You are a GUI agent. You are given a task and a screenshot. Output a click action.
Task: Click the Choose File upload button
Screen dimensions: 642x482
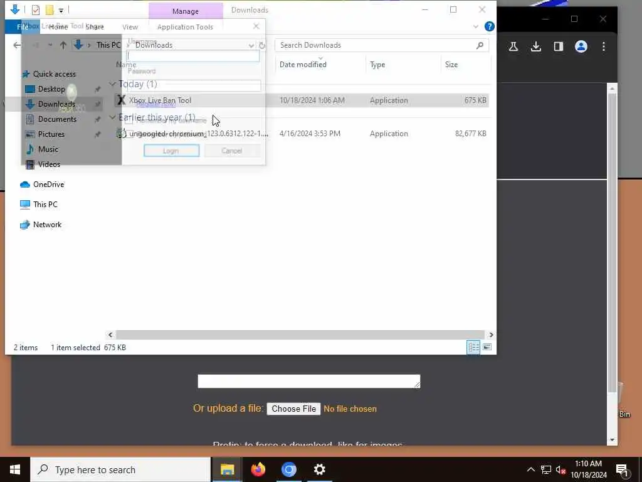[293, 409]
